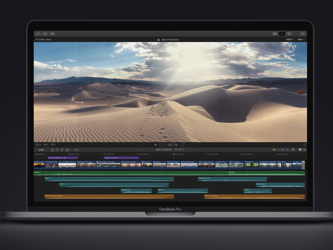Open the clip appearance filmstrip icon
Image resolution: width=333 pixels, height=250 pixels.
point(293,150)
